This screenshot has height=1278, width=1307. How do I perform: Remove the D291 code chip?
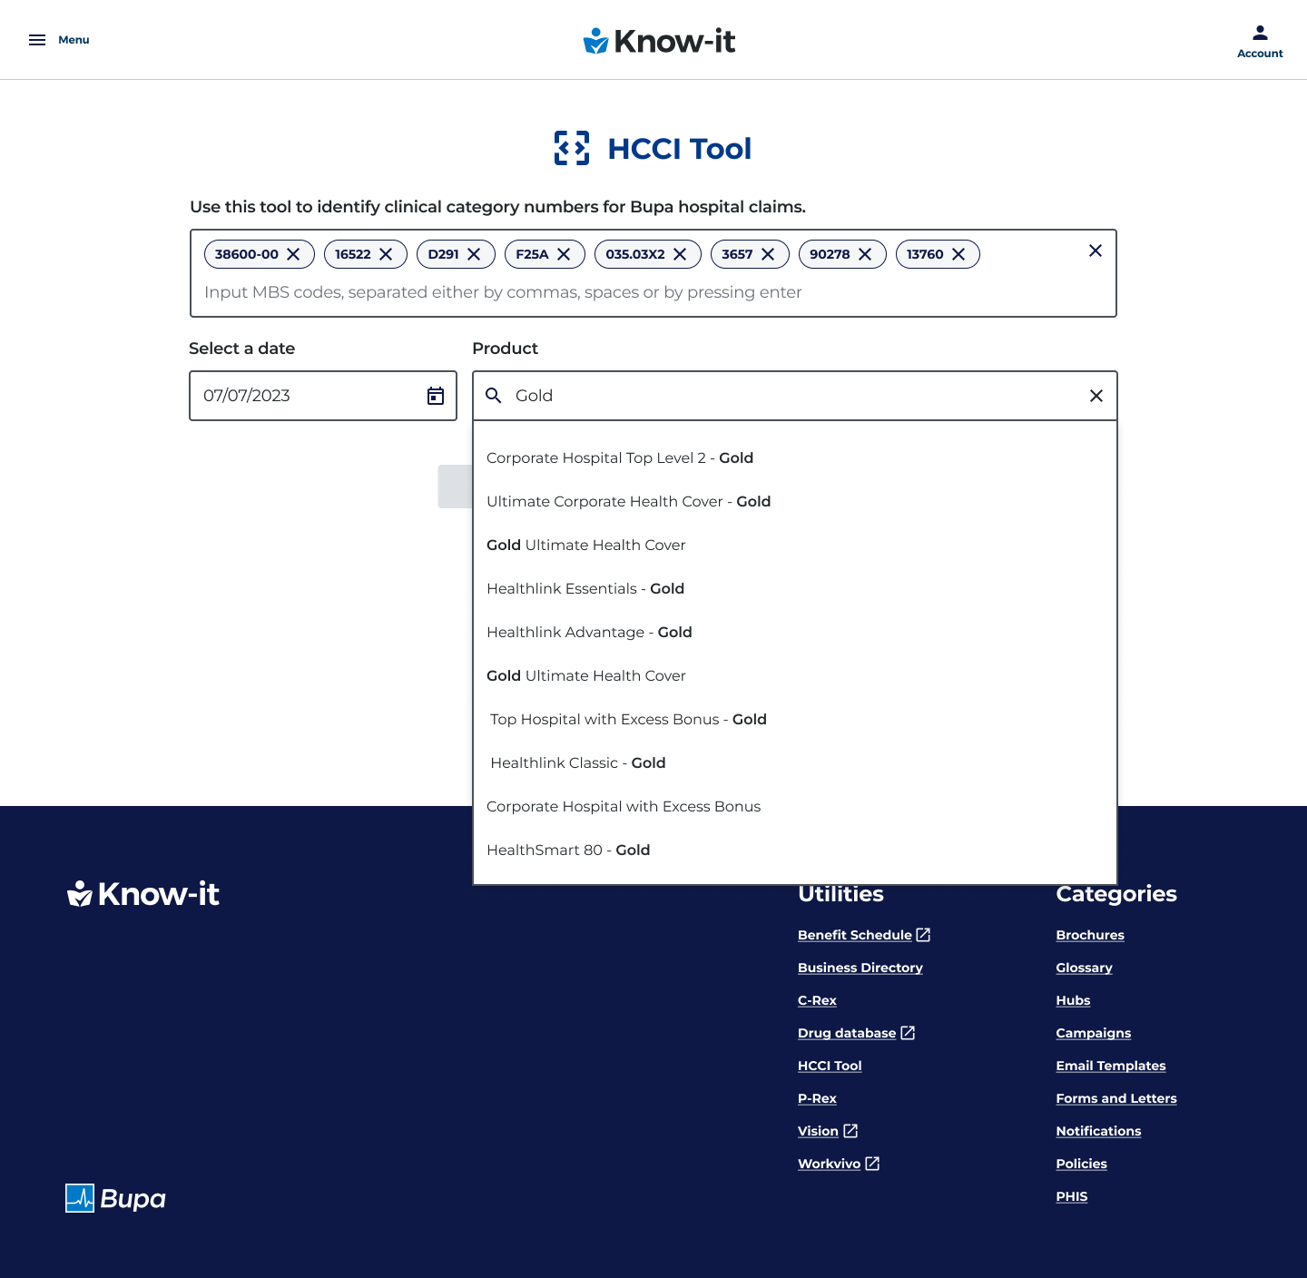coord(474,254)
